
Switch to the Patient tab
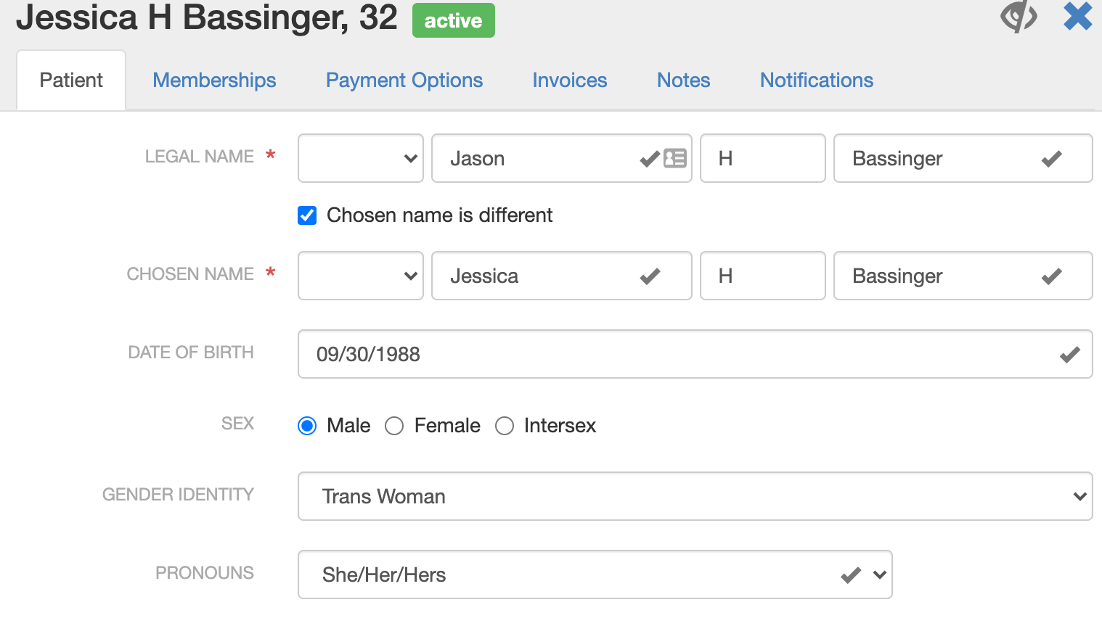[x=71, y=80]
